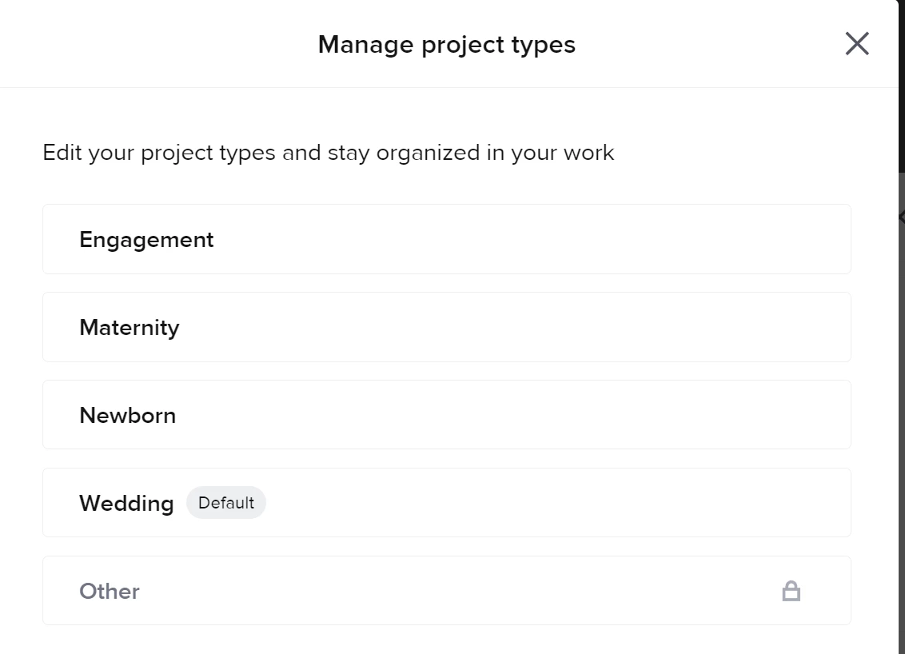Click the Default badge beside Wedding
Image resolution: width=905 pixels, height=654 pixels.
(x=226, y=503)
